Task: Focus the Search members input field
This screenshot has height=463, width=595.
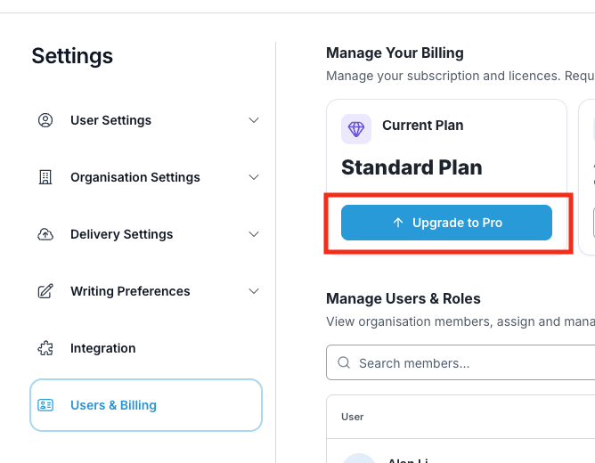Action: pos(461,362)
